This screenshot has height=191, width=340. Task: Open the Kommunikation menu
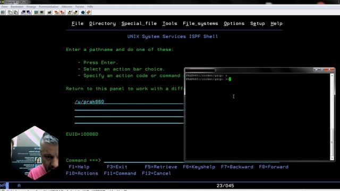pos(48,7)
